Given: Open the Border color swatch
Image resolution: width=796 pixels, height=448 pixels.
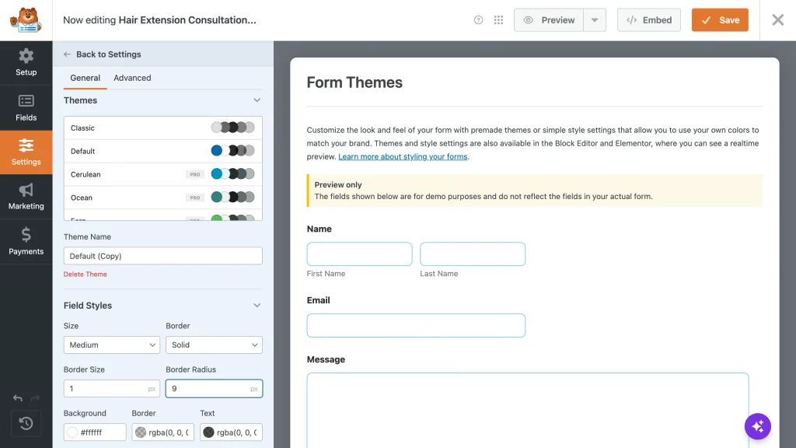Looking at the screenshot, I should pos(141,432).
